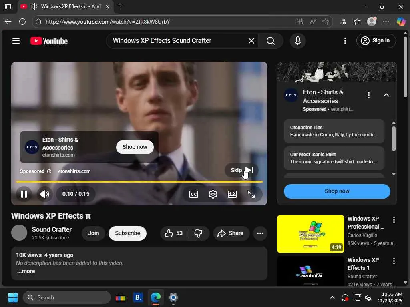
Task: Open the Windows Start menu
Action: pyautogui.click(x=13, y=297)
